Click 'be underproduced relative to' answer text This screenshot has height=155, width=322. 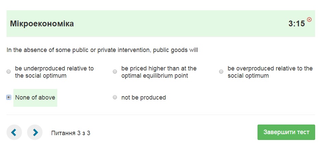point(54,68)
